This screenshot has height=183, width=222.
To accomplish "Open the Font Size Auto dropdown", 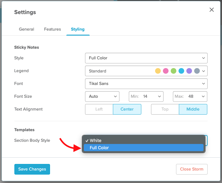I will (x=102, y=96).
